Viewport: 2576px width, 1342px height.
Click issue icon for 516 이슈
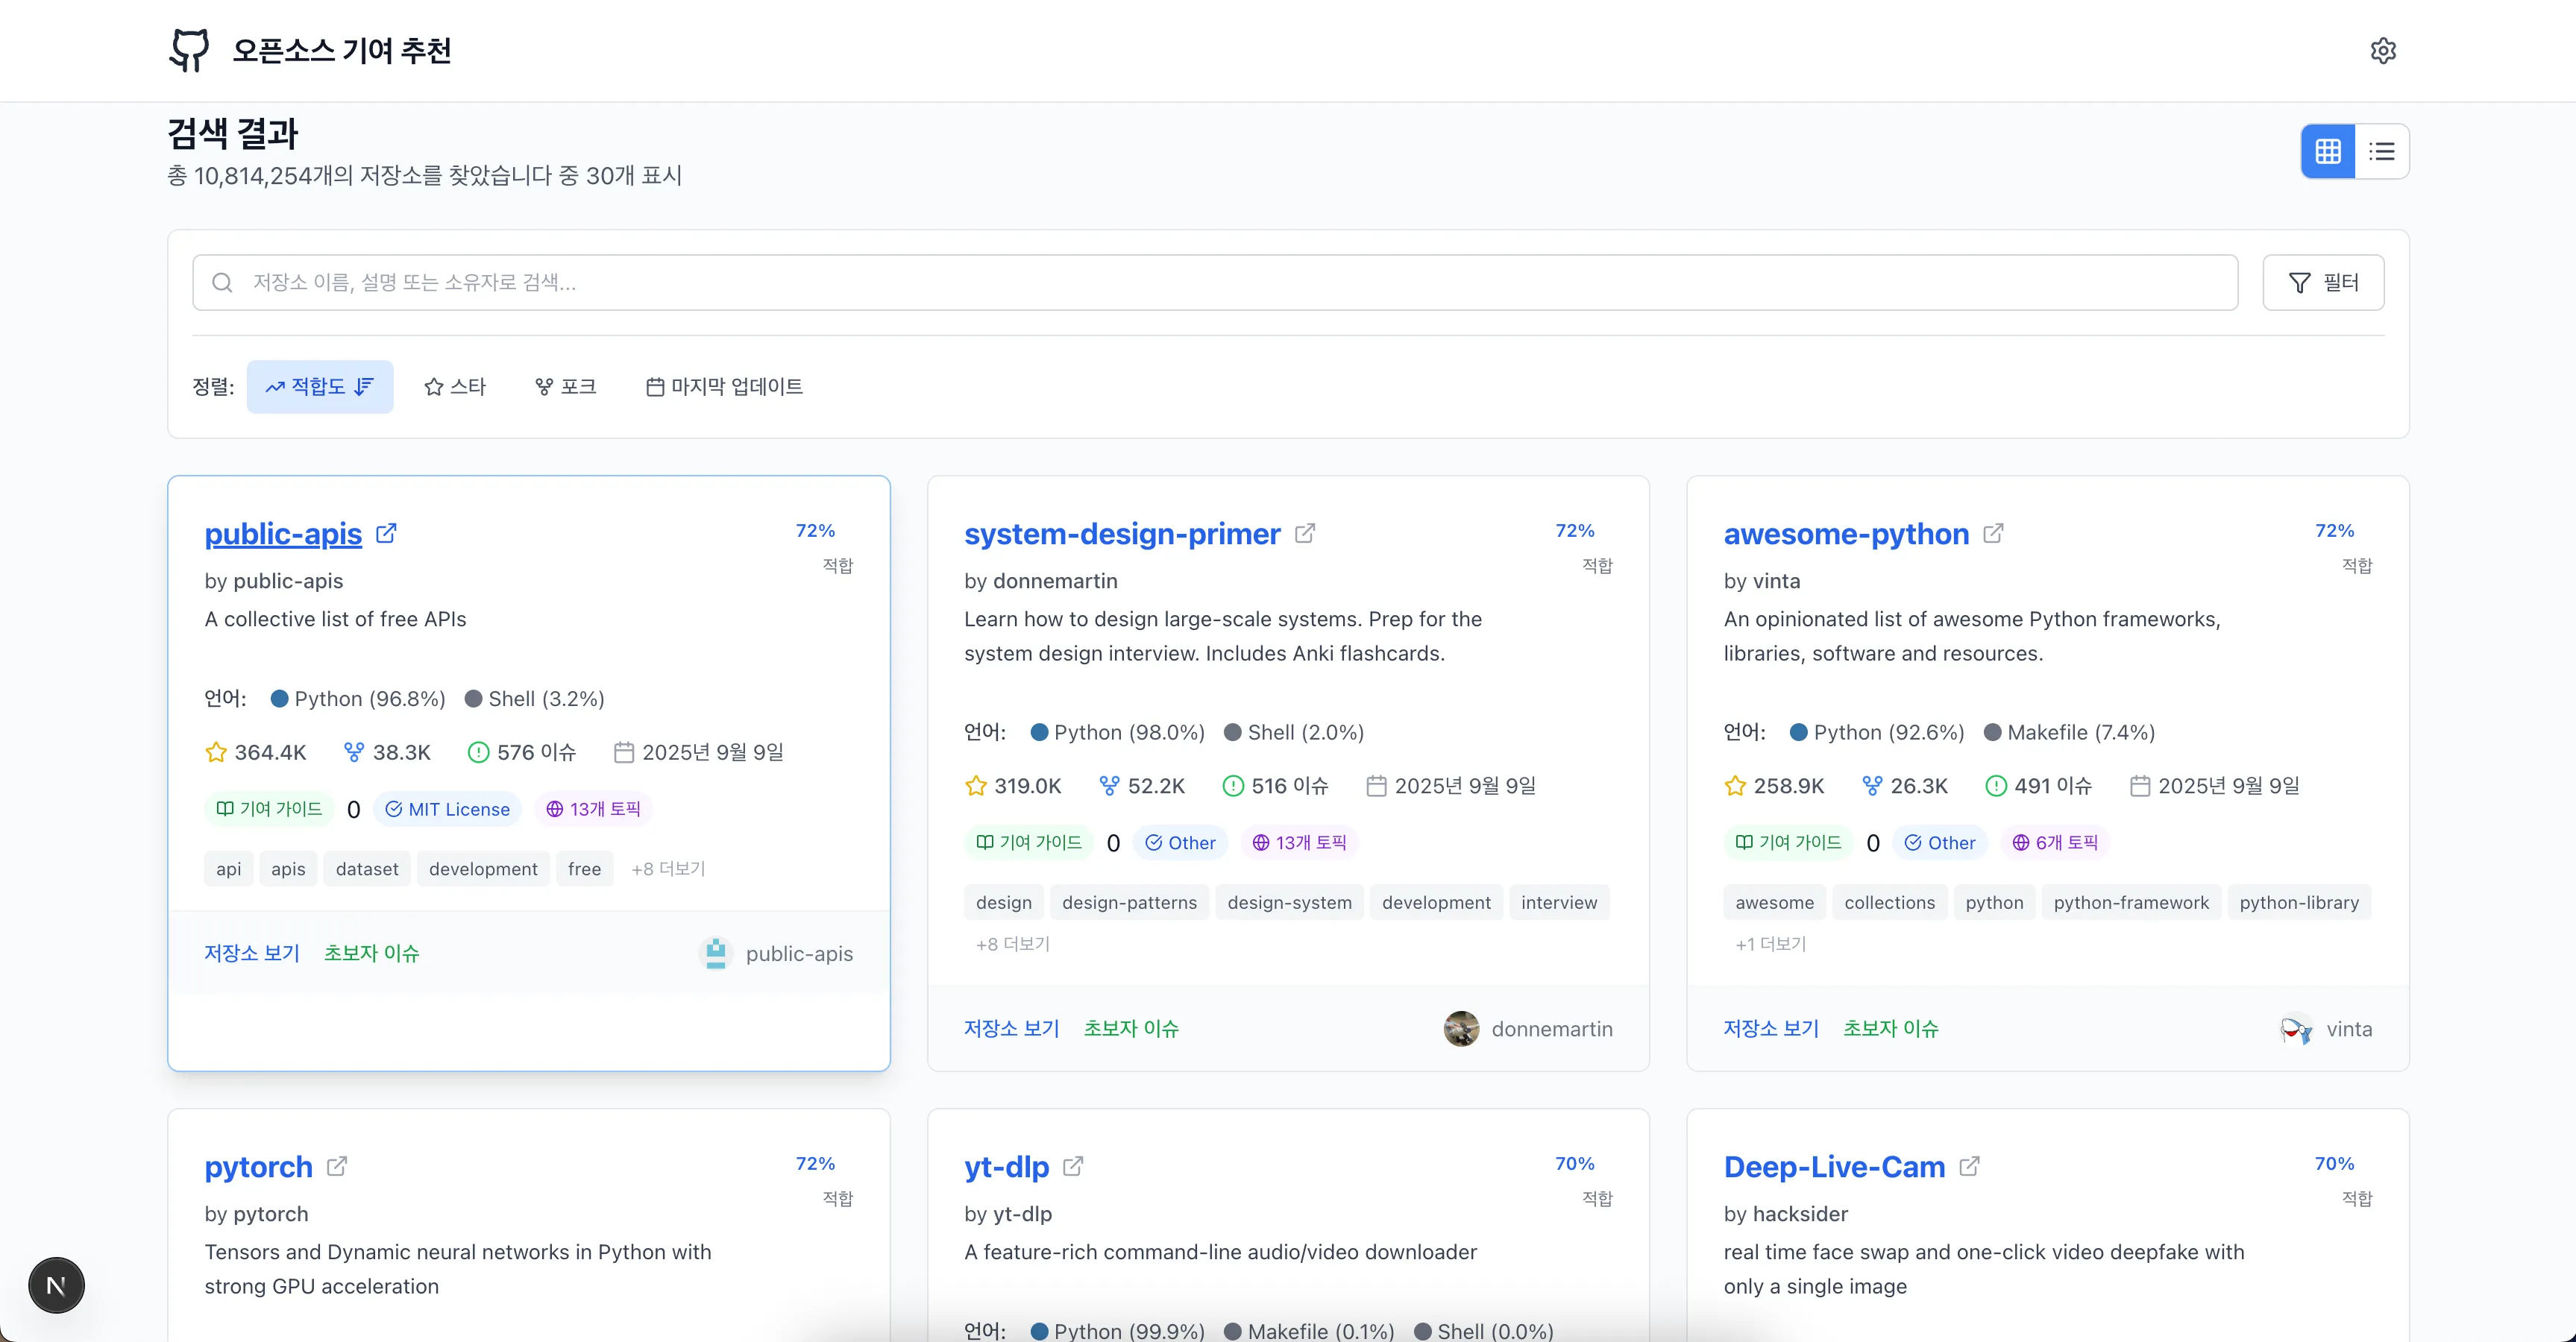(1233, 786)
